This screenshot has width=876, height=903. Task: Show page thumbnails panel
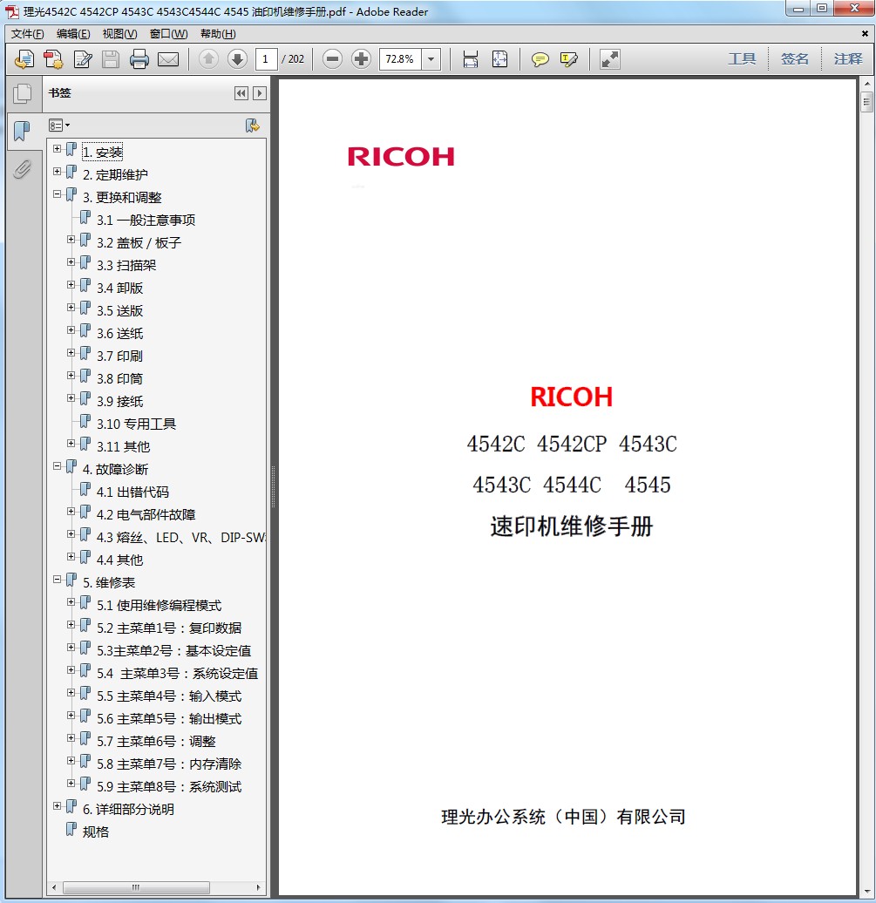22,93
